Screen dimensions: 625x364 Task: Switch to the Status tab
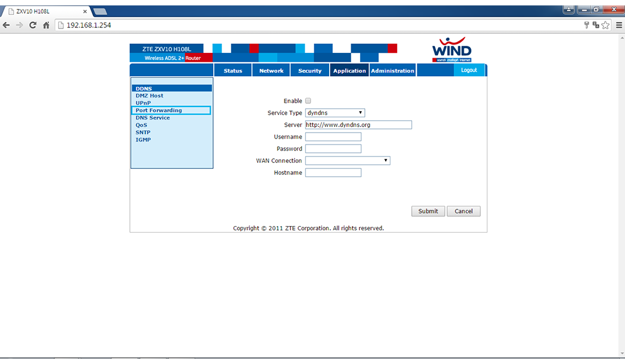coord(233,71)
